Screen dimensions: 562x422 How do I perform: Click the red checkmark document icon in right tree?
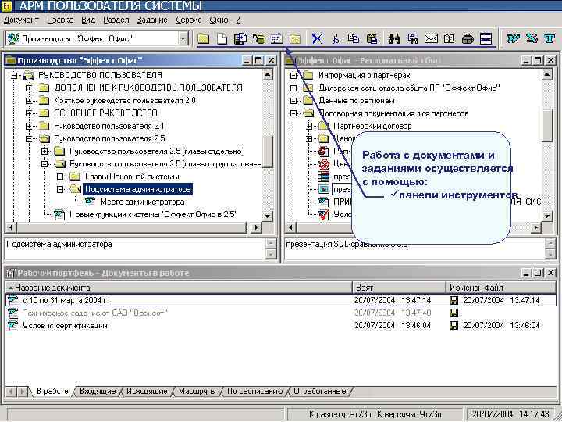(x=324, y=215)
